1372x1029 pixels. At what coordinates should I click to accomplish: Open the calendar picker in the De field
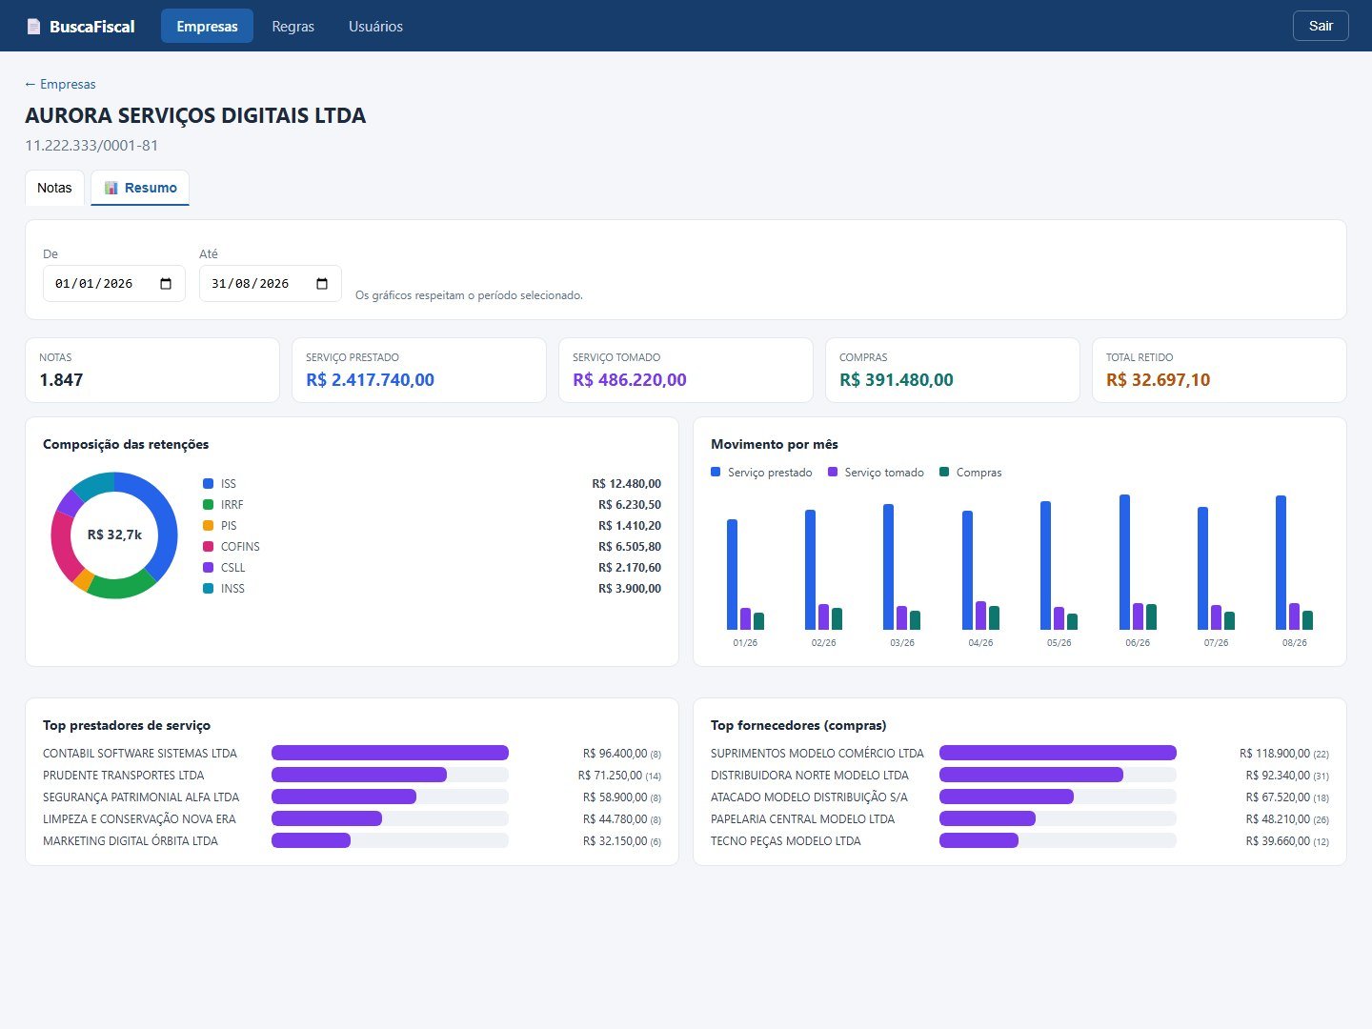pyautogui.click(x=166, y=284)
